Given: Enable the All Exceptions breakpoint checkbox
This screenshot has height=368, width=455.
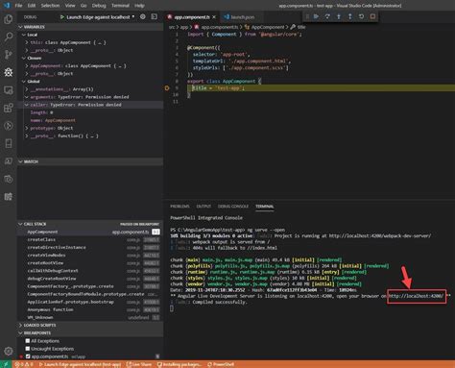Looking at the screenshot, I should 28,341.
